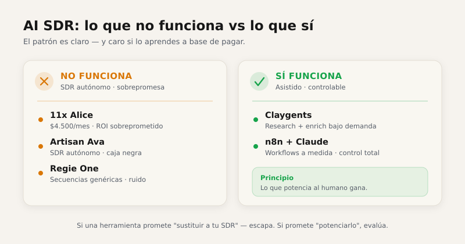465x244 pixels.
Task: Click 'Research + enrich bajo demanda' description
Action: click(321, 126)
